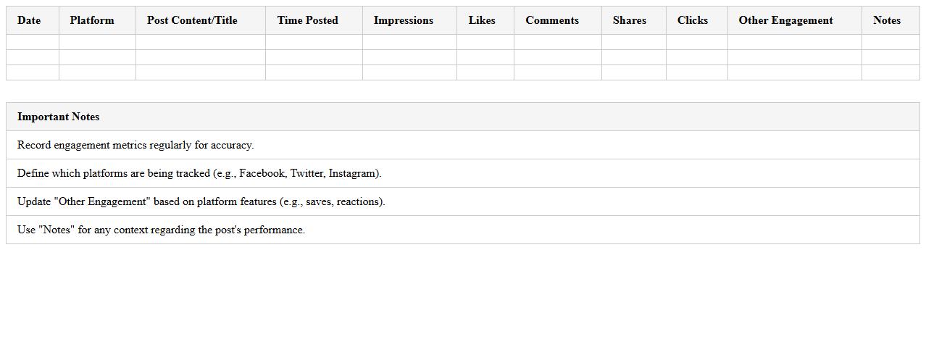The width and height of the screenshot is (926, 363).
Task: Click the 'Record engagement metrics regularly' note
Action: click(135, 145)
